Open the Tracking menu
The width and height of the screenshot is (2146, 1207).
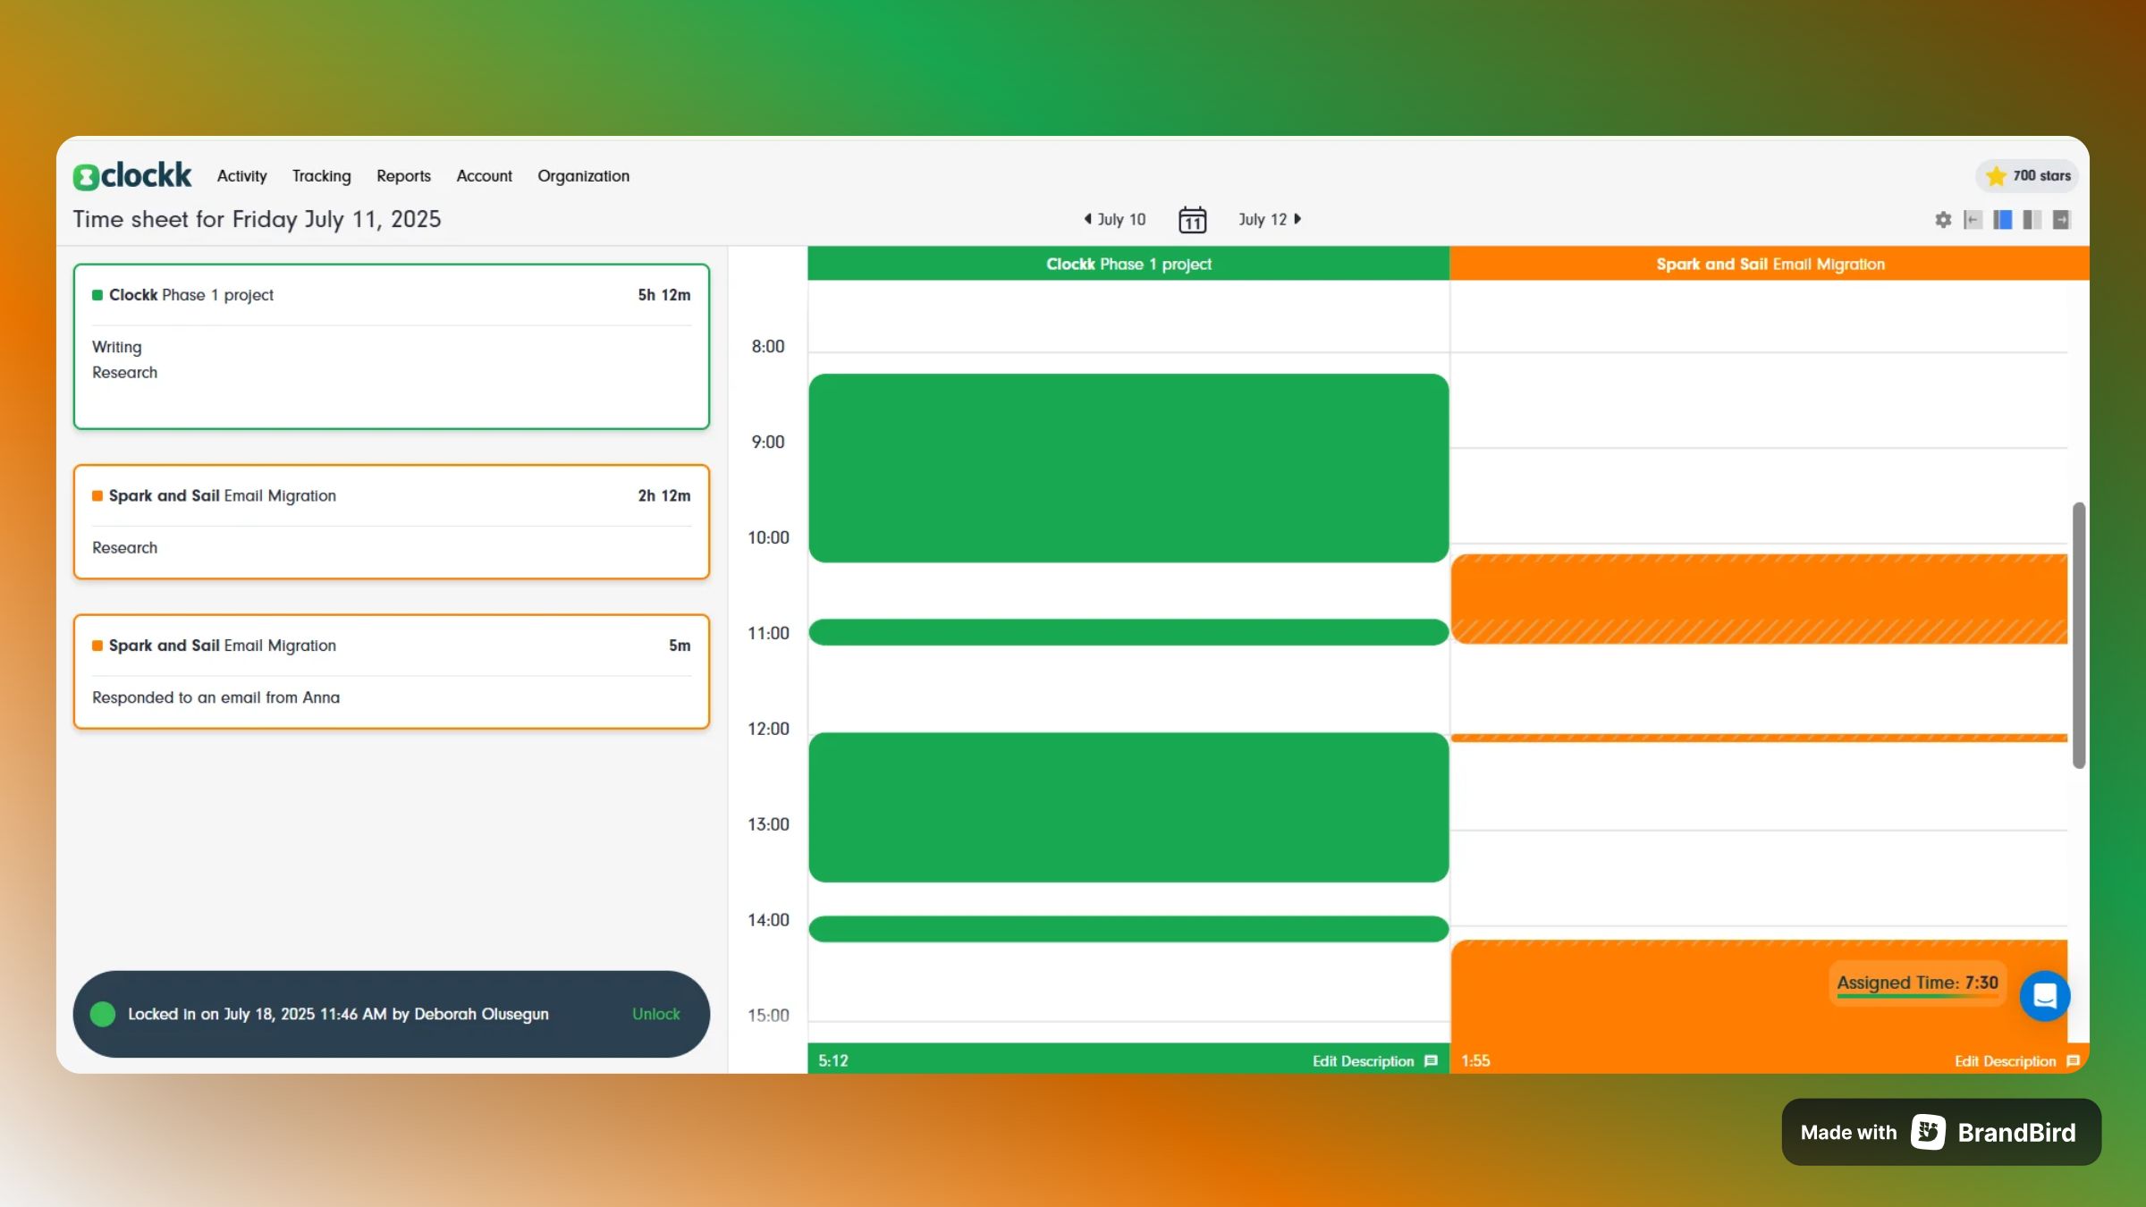coord(322,176)
